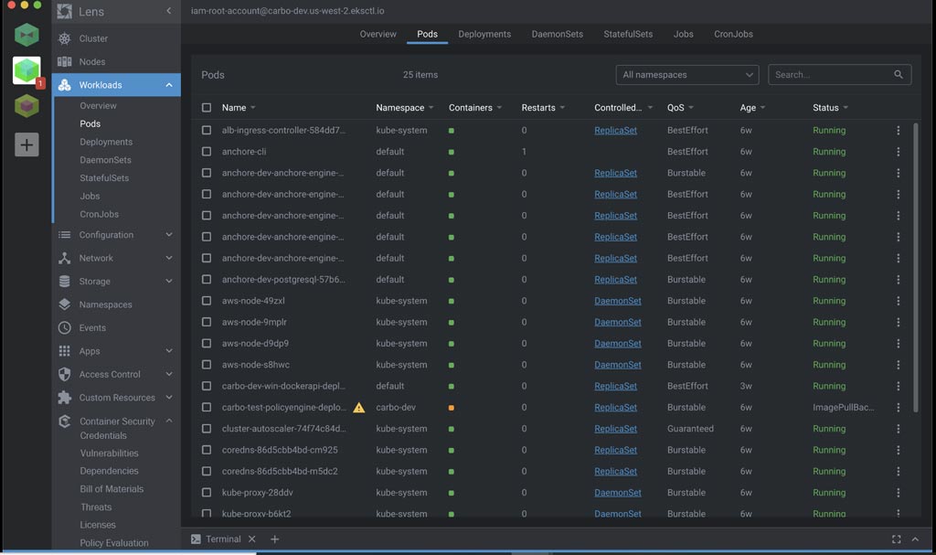Click the Configuration list icon
This screenshot has height=555, width=936.
pos(65,235)
